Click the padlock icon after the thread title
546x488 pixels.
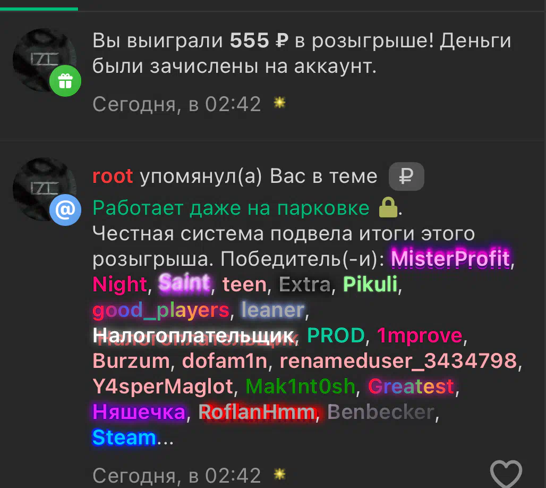coord(388,207)
